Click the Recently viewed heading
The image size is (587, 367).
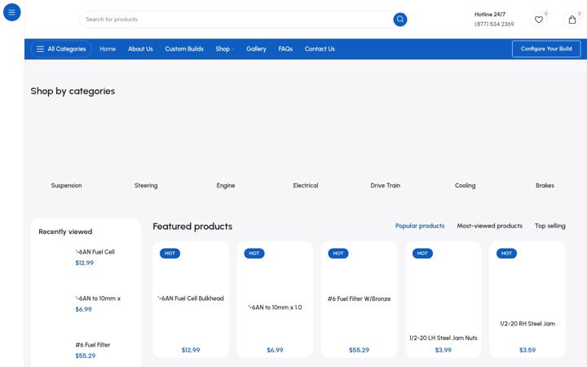click(x=65, y=232)
